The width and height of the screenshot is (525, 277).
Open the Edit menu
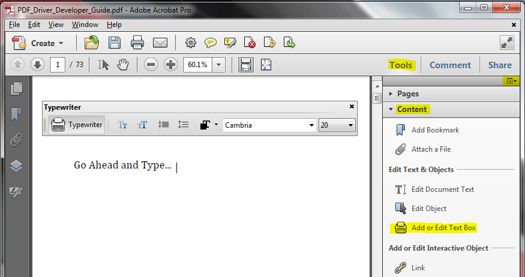[34, 25]
